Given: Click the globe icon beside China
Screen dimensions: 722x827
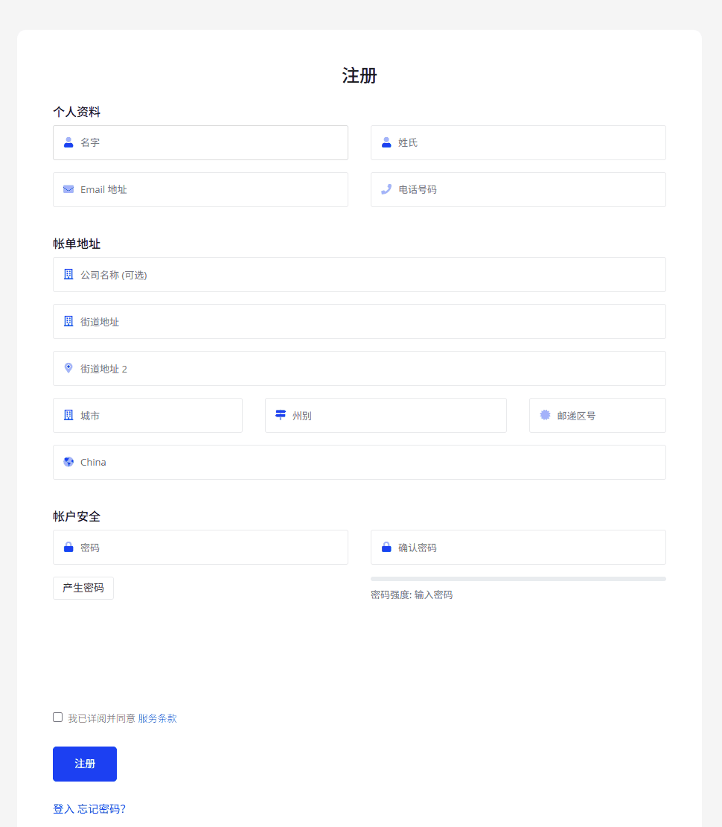Looking at the screenshot, I should point(68,462).
